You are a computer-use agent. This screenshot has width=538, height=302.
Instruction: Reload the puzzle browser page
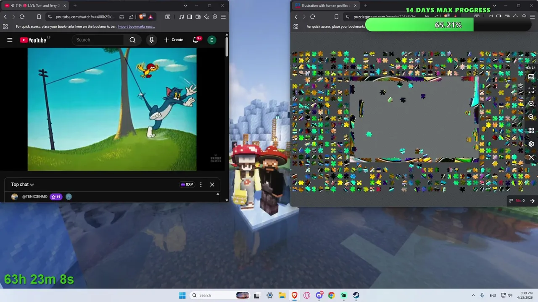point(312,17)
